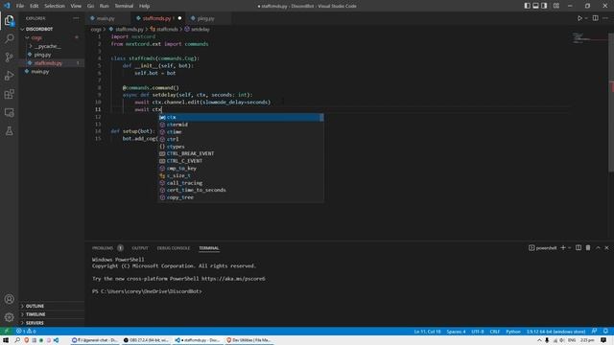The image size is (614, 345).
Task: Split the terminal panel
Action: 579,248
